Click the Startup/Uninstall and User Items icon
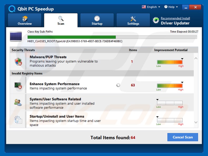The image size is (208, 156). point(18,120)
